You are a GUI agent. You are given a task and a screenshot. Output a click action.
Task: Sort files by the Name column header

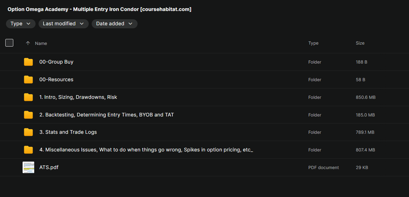[41, 43]
